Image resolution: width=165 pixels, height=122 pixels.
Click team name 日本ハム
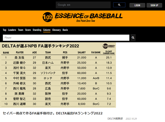pos(48,63)
